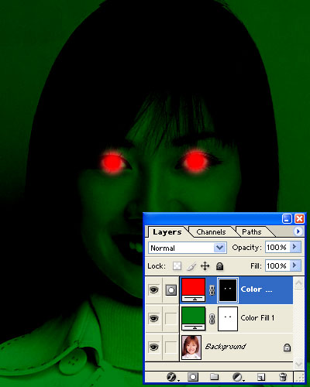Add a layer style from bottom bar
The image size is (310, 387).
(171, 377)
